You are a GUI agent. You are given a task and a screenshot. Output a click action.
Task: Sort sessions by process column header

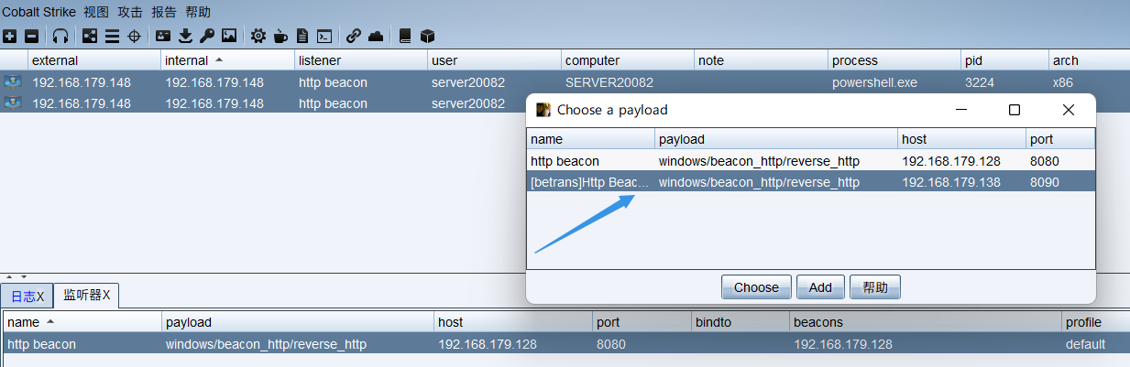point(894,60)
